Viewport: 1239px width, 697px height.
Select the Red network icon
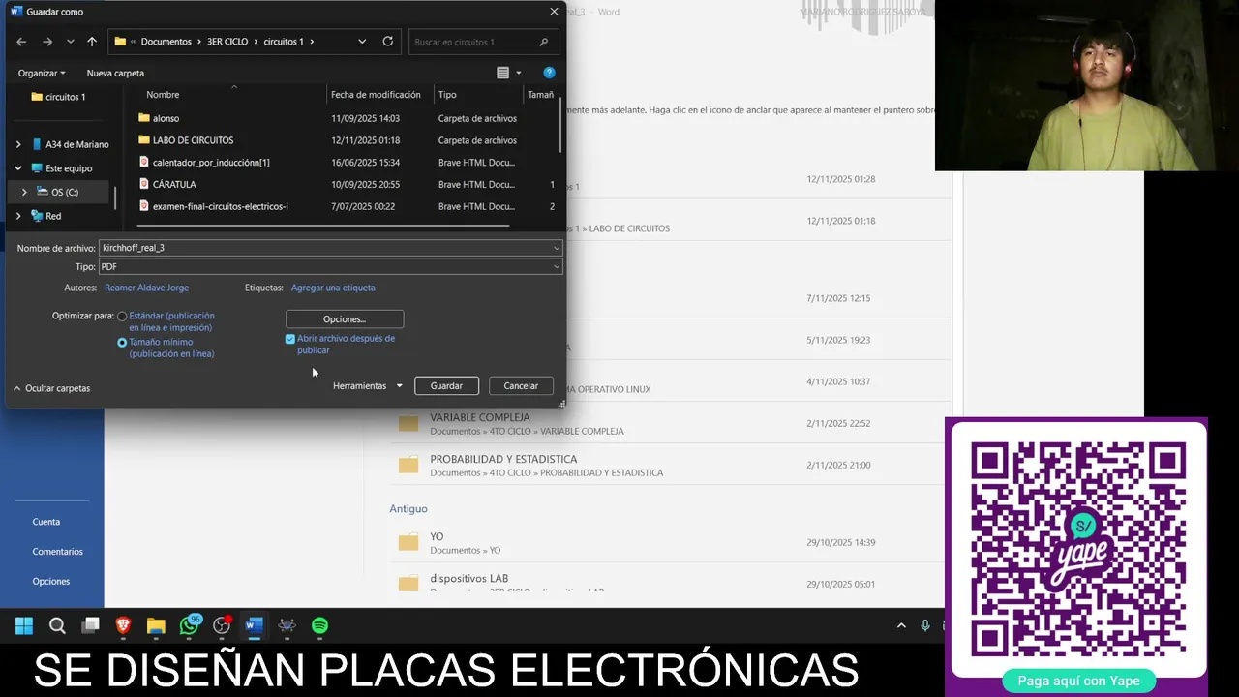coord(37,216)
